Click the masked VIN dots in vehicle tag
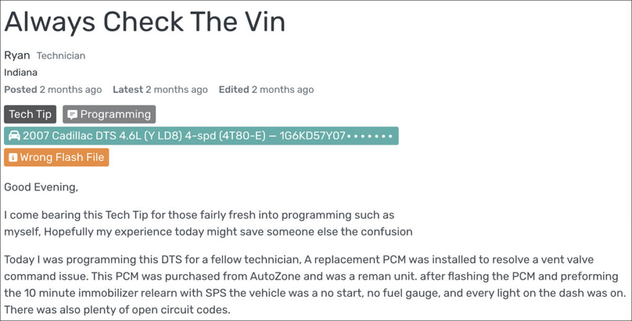 click(370, 136)
